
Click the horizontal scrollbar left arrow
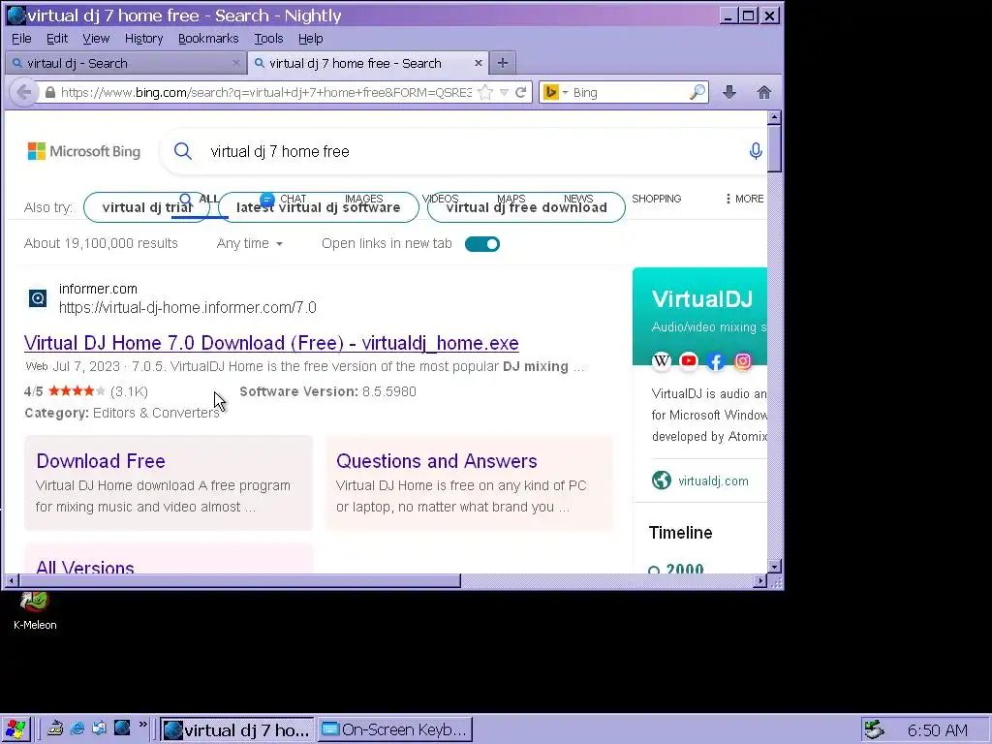(12, 580)
